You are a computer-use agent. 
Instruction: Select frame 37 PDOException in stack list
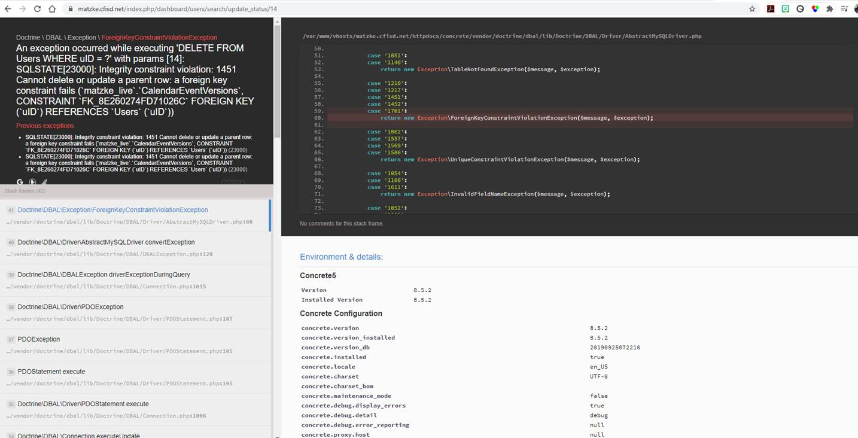[38, 339]
